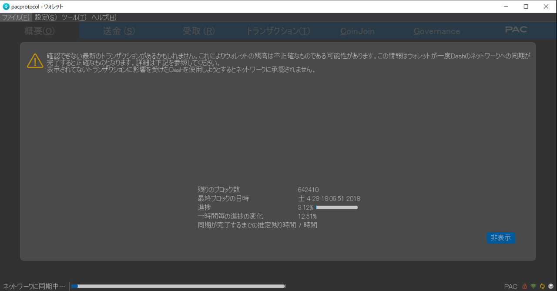Screen dimensions: 557x291
Task: Open the トランザクション(T) tab
Action: pos(278,31)
